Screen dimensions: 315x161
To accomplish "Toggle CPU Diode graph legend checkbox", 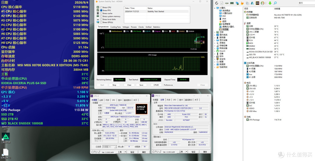I will point(131,31).
